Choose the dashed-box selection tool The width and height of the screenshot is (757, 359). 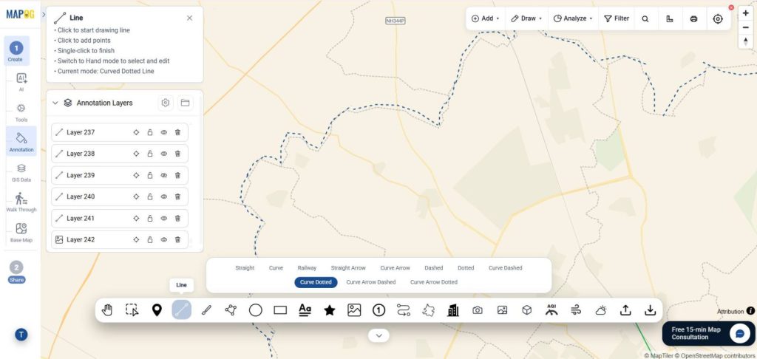132,310
